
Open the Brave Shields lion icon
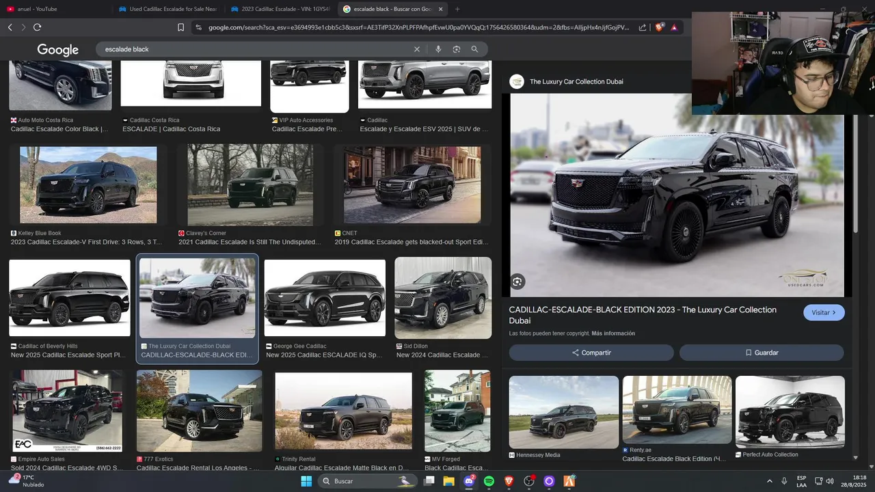pyautogui.click(x=659, y=27)
